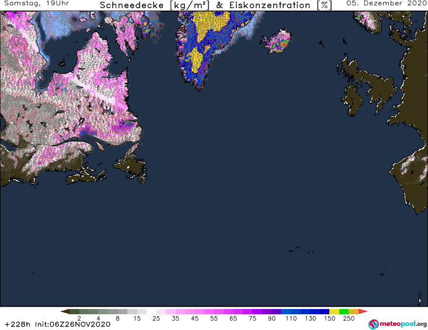
Task: Click Ireland on the map
Action: pos(352,99)
